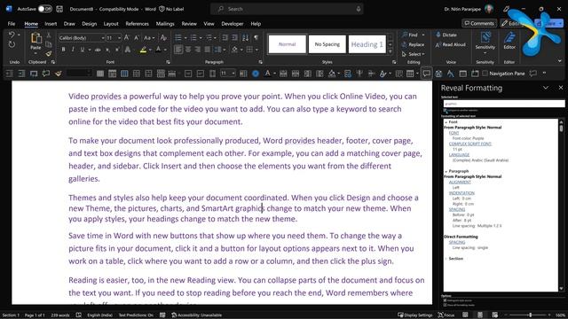Switch to the Developer tab
This screenshot has height=319, width=568.
click(233, 24)
